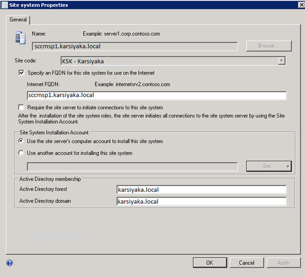305x277 pixels.
Task: Click the 'Internet FQDN:' label
Action: click(x=43, y=84)
